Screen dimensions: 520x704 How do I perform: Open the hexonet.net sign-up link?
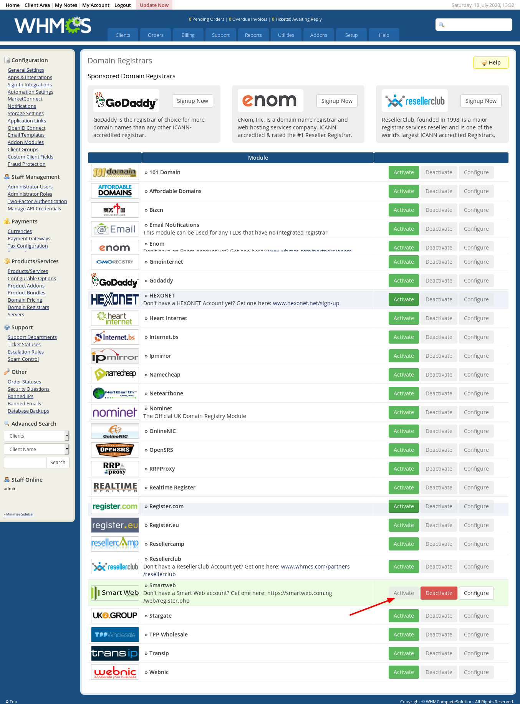306,303
